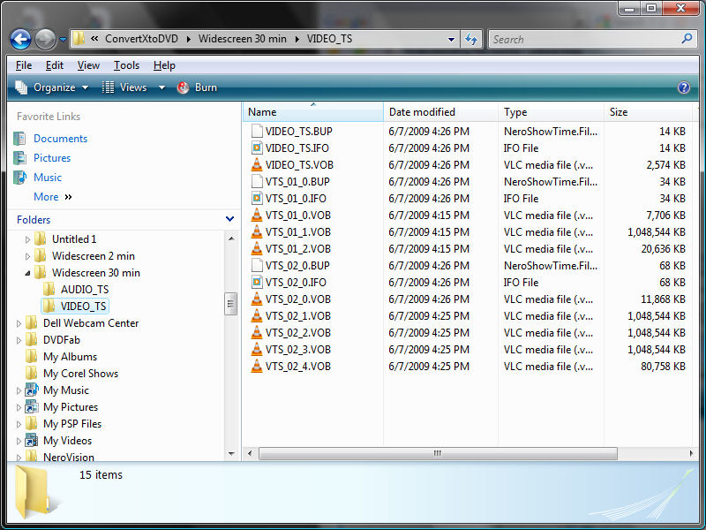Click the "1,048,544 KB" size of VTS_01_1.VOB
The height and width of the screenshot is (530, 706).
coord(657,232)
